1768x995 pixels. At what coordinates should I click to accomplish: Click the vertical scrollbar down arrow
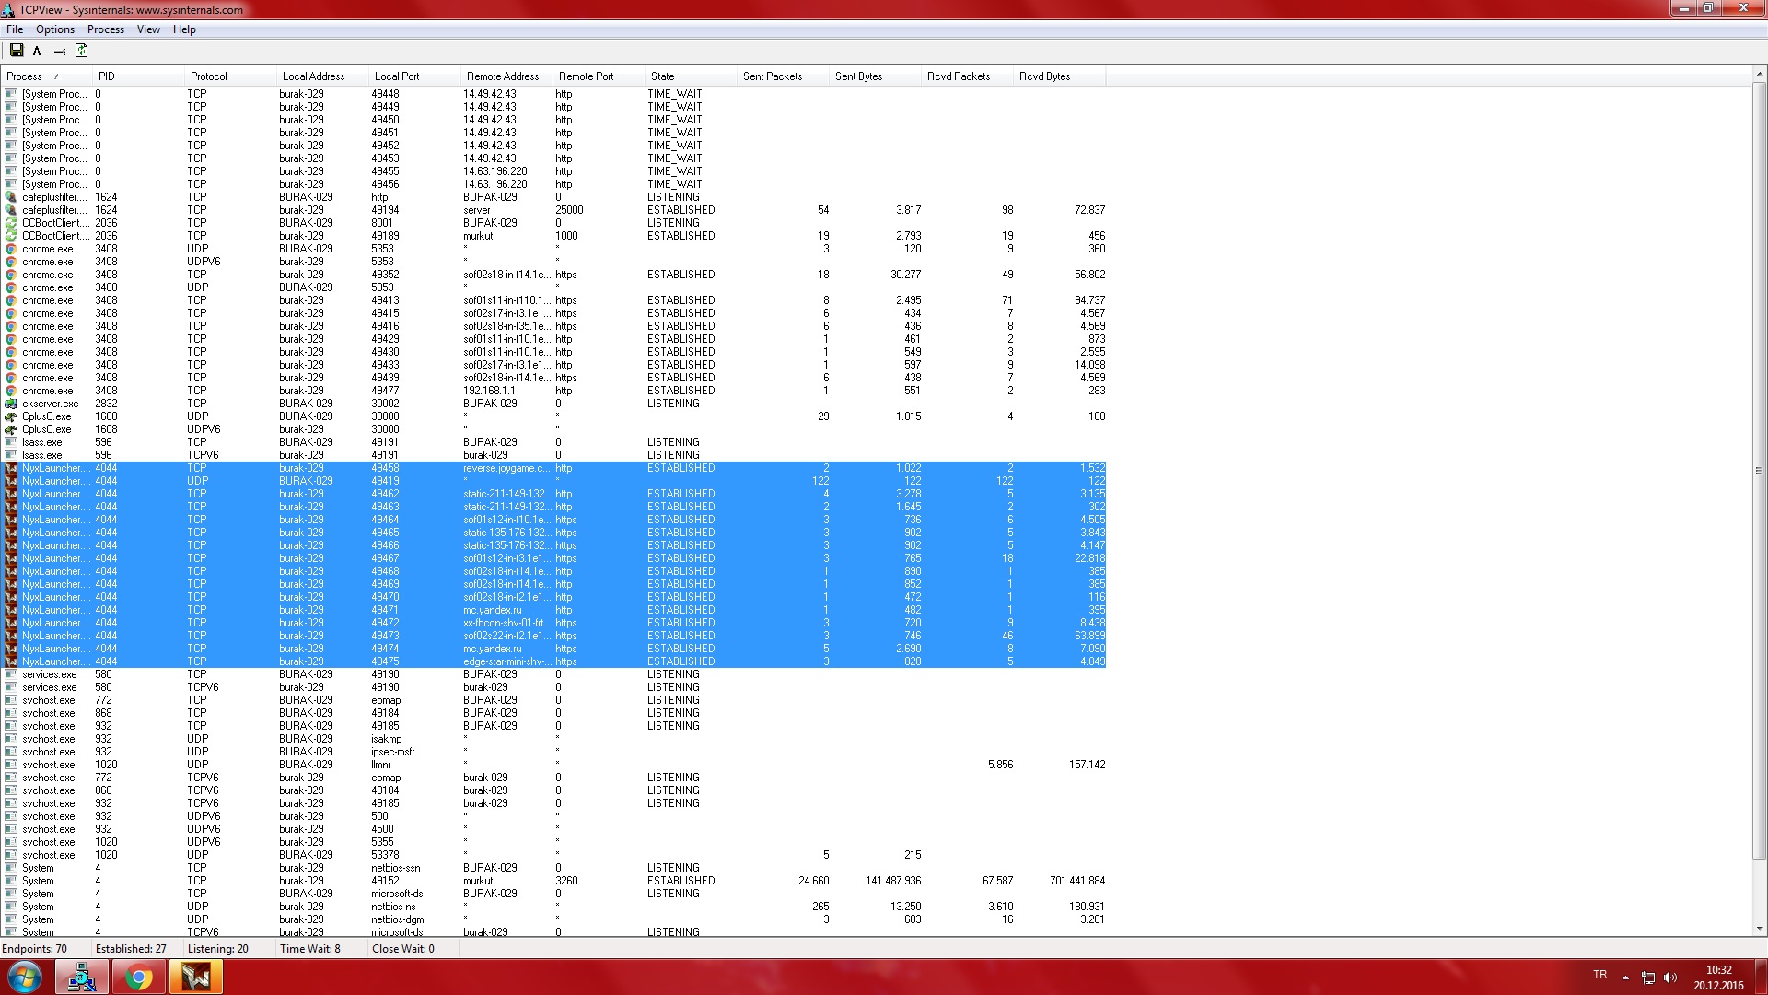(x=1760, y=929)
